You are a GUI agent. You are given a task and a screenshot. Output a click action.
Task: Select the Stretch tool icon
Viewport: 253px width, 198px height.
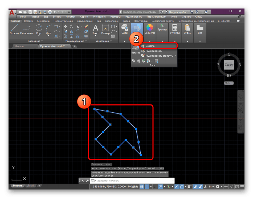65,36
